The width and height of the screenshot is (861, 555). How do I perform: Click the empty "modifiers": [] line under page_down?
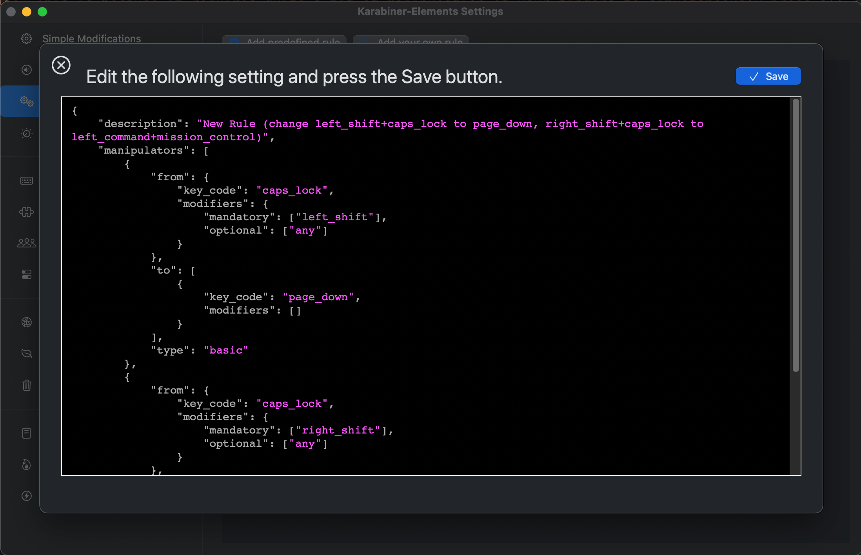[x=252, y=310]
